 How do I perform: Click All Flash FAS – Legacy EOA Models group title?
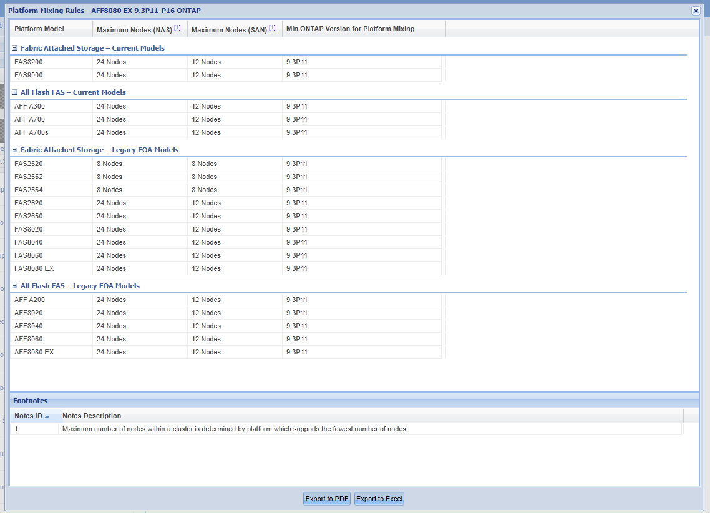click(80, 286)
